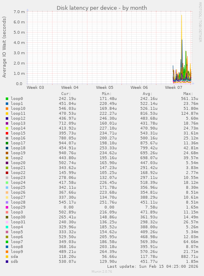
Task: Click sdb current value 530.07u
Action: 67,261
